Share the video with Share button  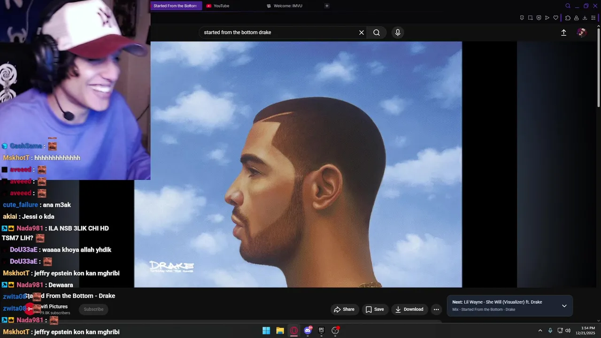[344, 309]
